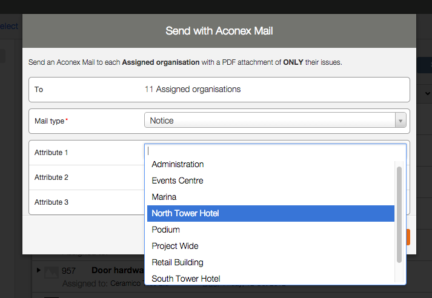Select Project Wide attribute
The width and height of the screenshot is (432, 298).
pos(271,246)
